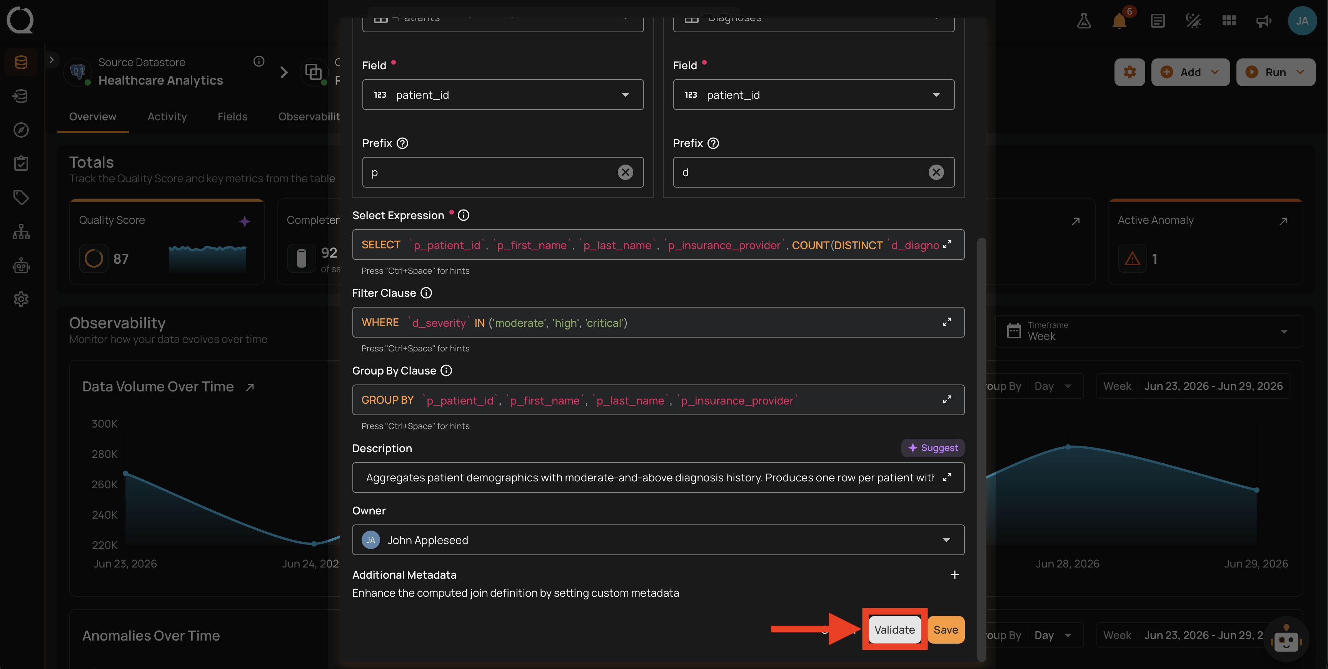
Task: Click the Suggest description button
Action: (933, 448)
